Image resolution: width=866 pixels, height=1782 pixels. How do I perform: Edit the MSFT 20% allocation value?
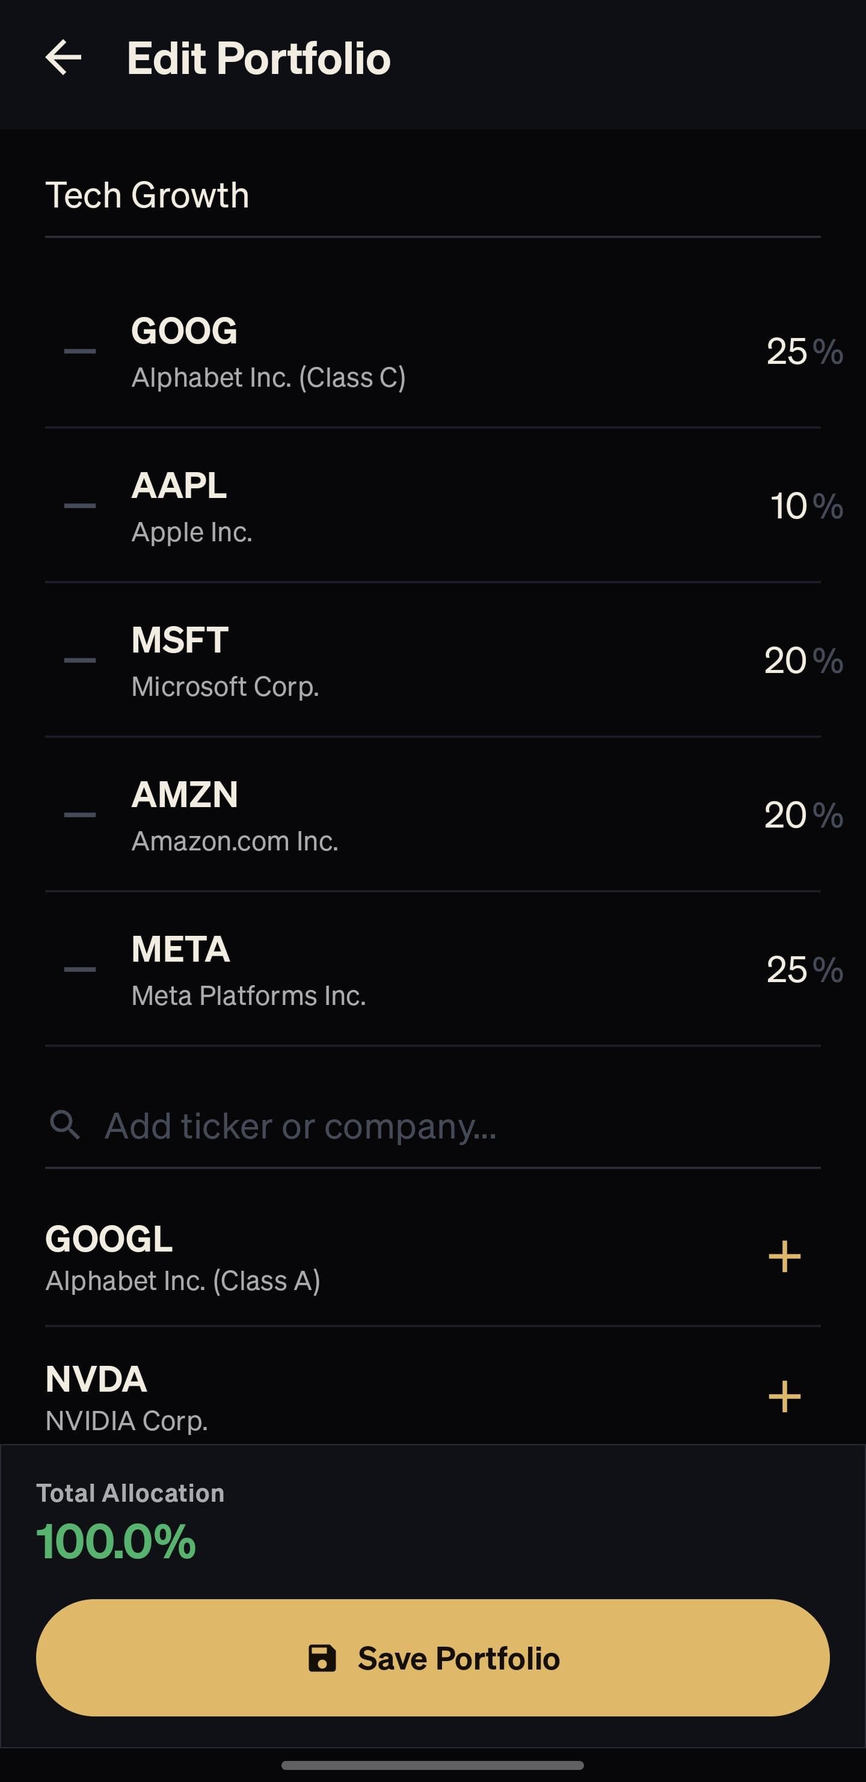click(786, 660)
